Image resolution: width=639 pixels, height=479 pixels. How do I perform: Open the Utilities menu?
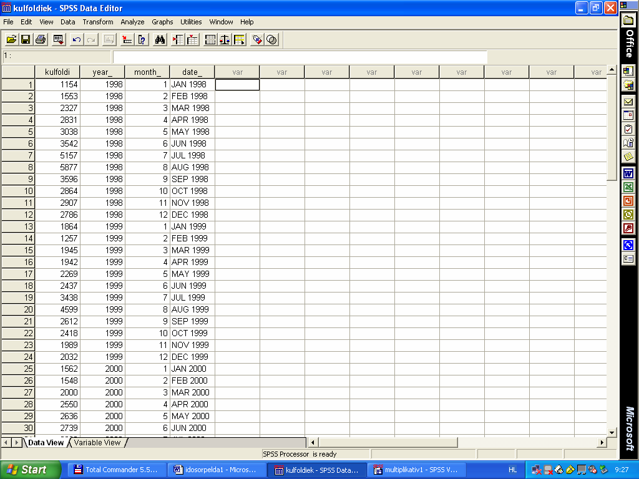pos(191,22)
